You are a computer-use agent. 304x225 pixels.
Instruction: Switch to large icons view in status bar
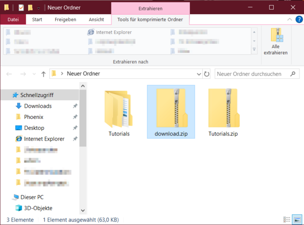297,220
